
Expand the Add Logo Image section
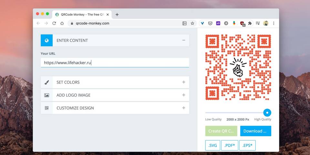coord(184,95)
